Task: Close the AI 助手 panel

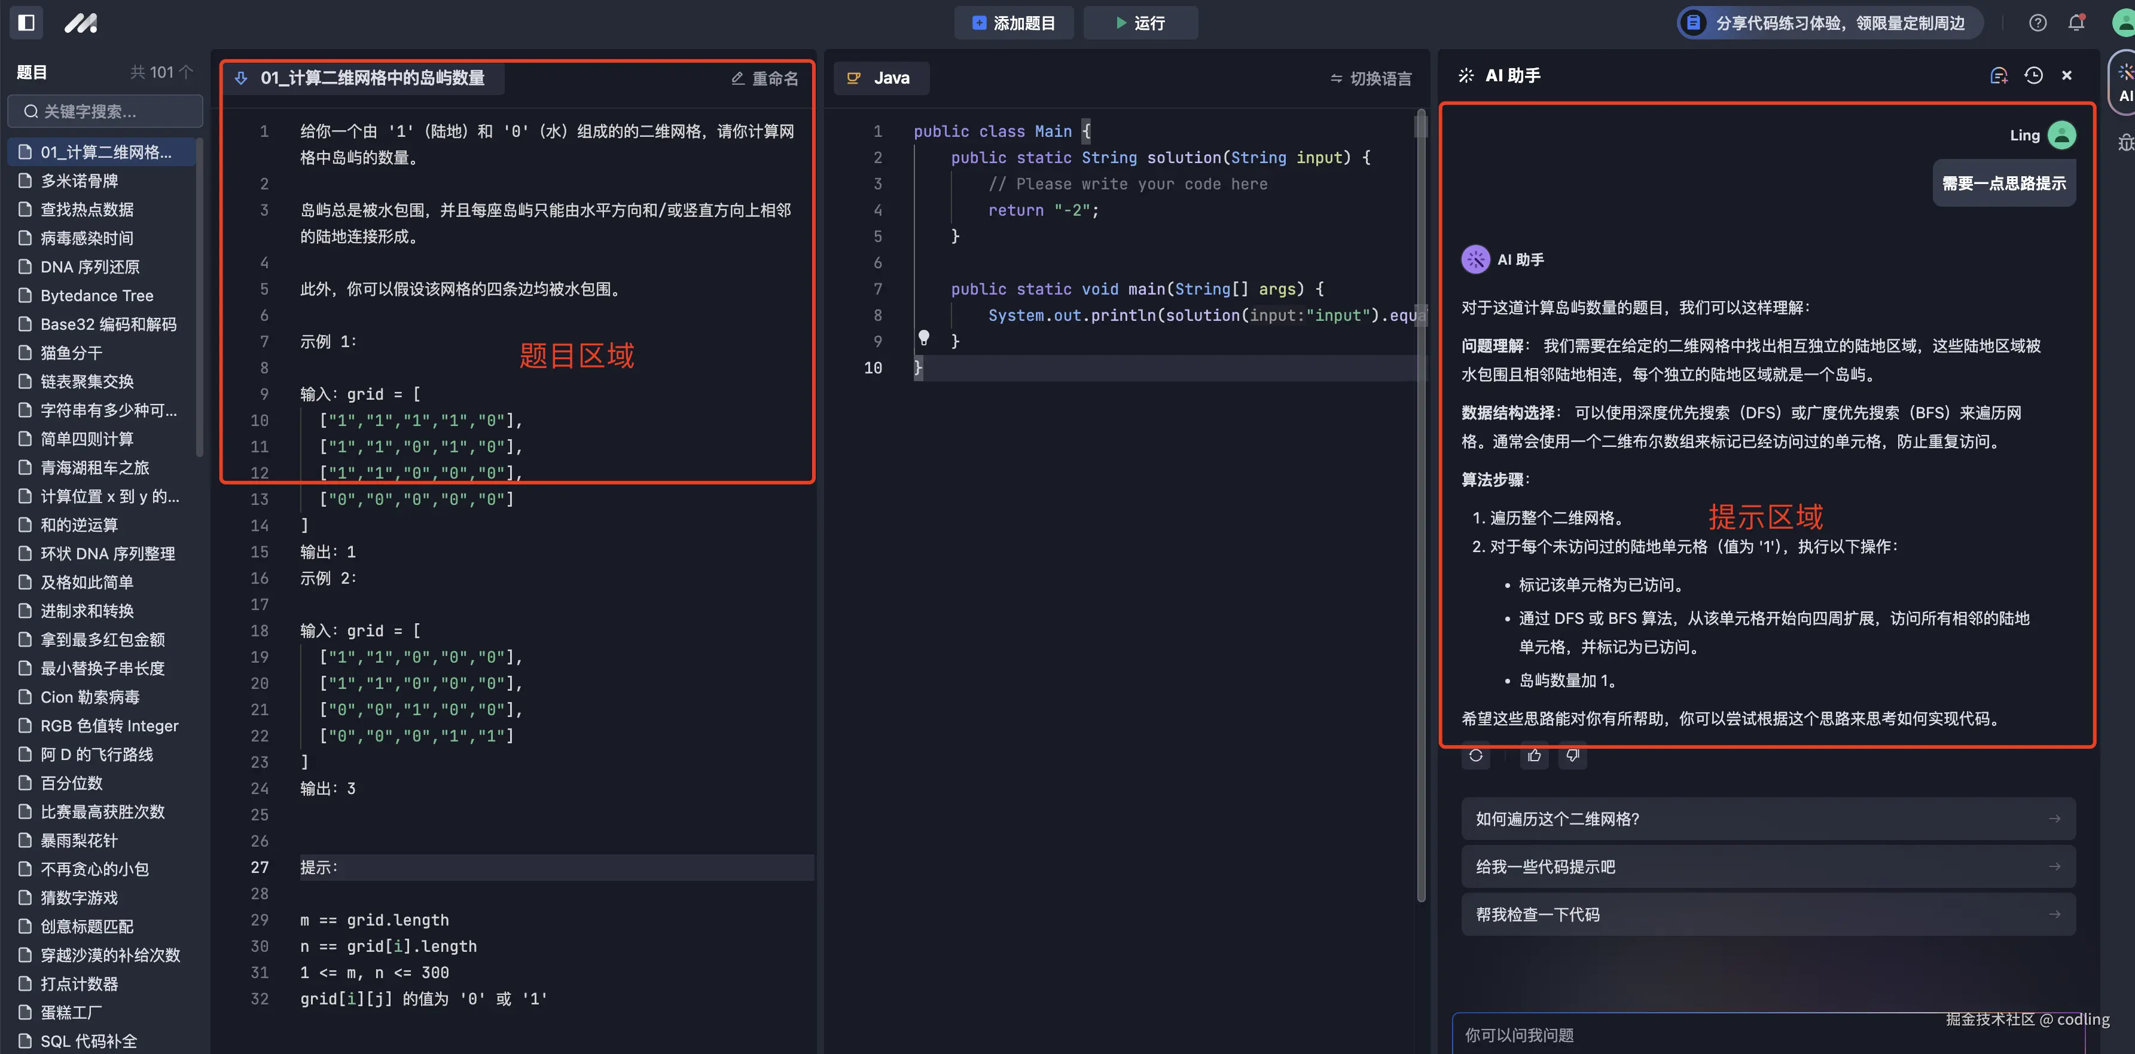Action: 2066,75
